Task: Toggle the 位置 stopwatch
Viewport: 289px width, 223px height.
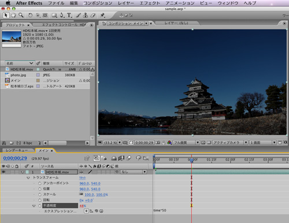Action: click(x=40, y=189)
